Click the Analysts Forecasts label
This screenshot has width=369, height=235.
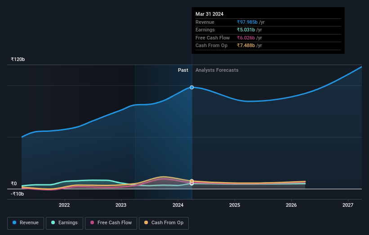(217, 70)
